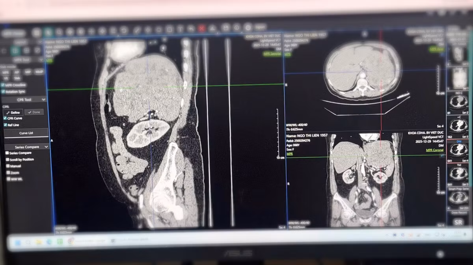Open the +C series thumbnail

(458, 125)
